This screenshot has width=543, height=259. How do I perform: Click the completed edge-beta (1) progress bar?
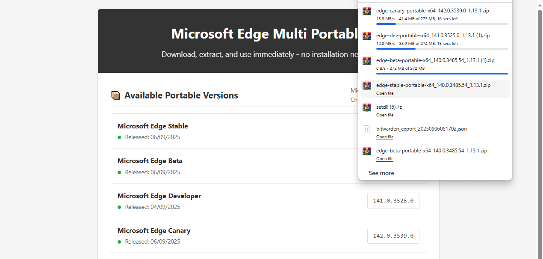[442, 74]
